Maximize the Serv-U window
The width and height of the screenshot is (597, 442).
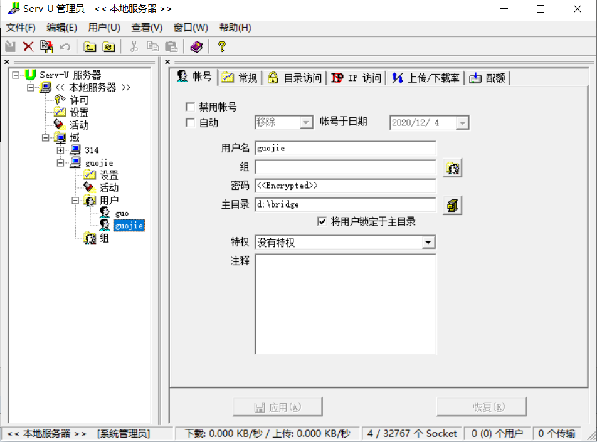click(541, 9)
